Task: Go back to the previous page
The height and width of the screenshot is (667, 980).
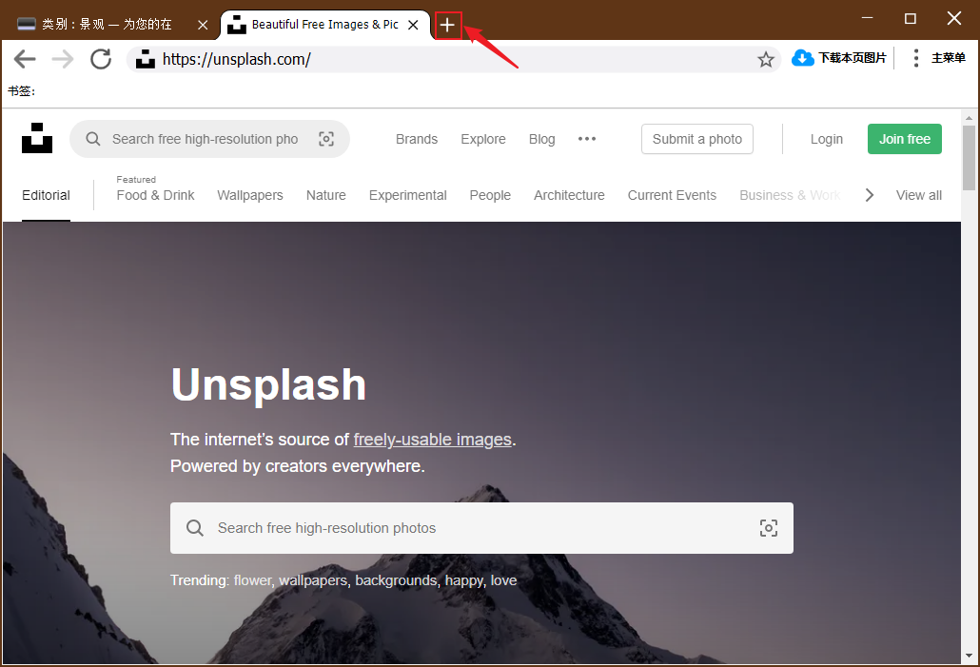Action: pyautogui.click(x=25, y=59)
